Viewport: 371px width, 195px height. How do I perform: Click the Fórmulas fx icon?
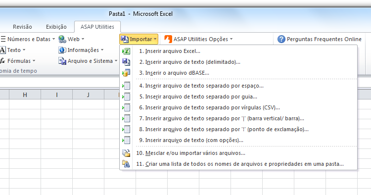(2, 61)
